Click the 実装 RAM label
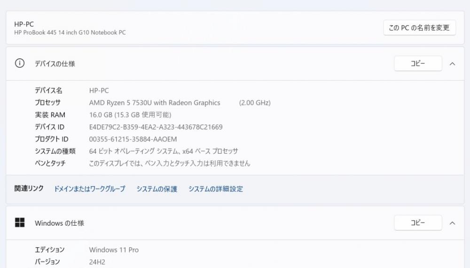Image resolution: width=470 pixels, height=268 pixels. (x=50, y=115)
